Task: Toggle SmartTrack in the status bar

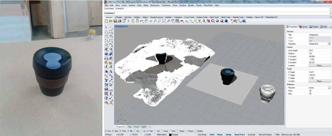Action: pos(239,135)
